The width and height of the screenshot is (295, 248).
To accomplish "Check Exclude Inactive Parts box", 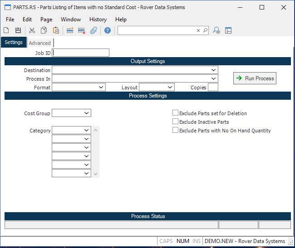I will [x=175, y=122].
